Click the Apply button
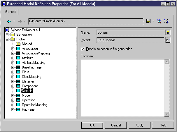 (139, 125)
